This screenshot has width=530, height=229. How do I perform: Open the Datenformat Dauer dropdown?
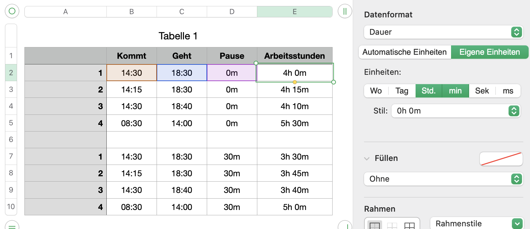(443, 32)
